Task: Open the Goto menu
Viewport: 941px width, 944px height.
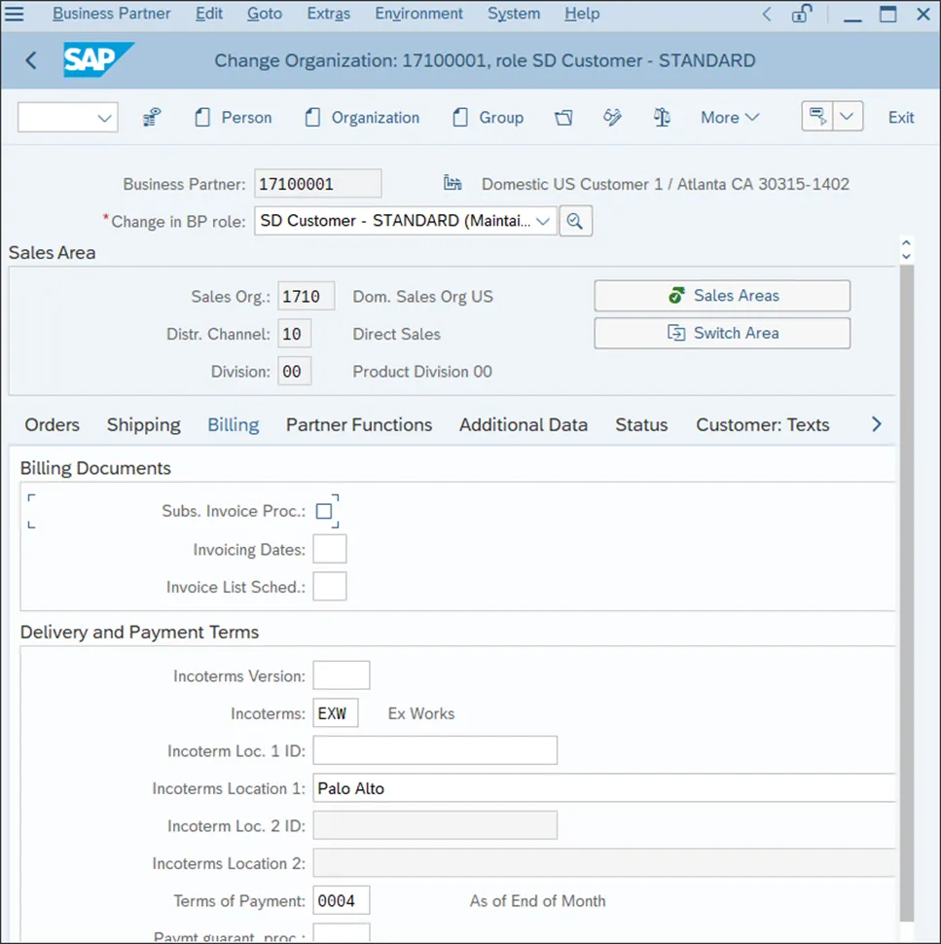Action: [265, 14]
